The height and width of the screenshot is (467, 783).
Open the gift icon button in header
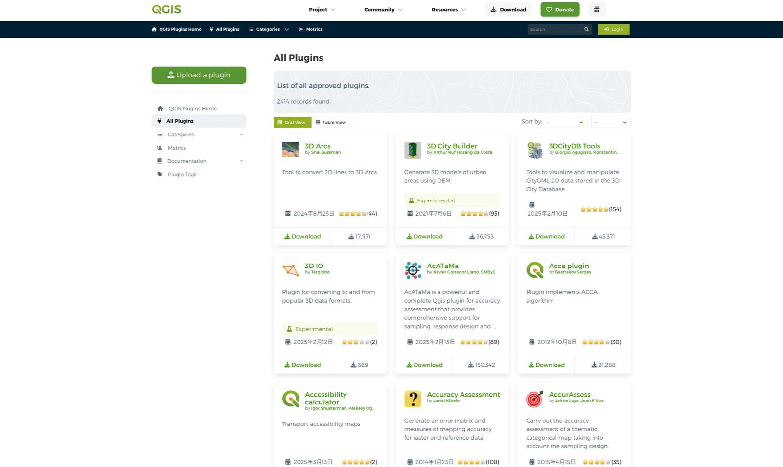coord(597,9)
